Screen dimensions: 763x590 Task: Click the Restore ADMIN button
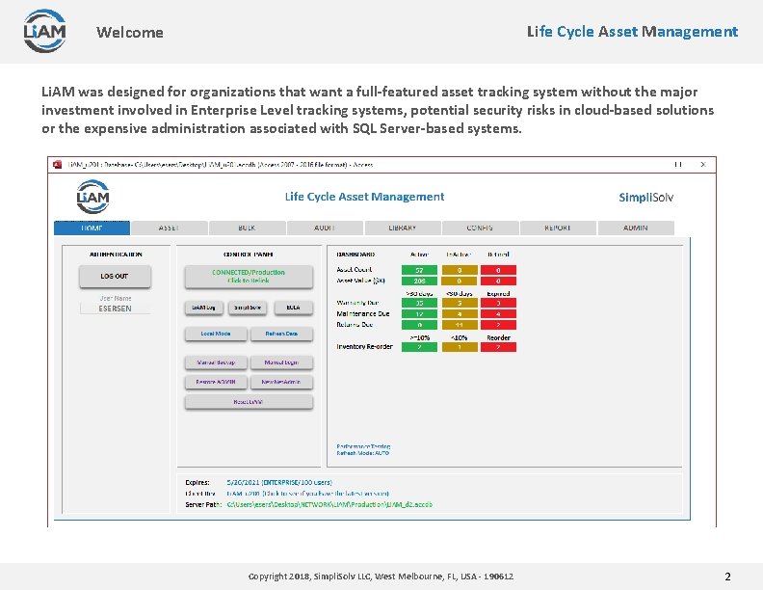[216, 382]
